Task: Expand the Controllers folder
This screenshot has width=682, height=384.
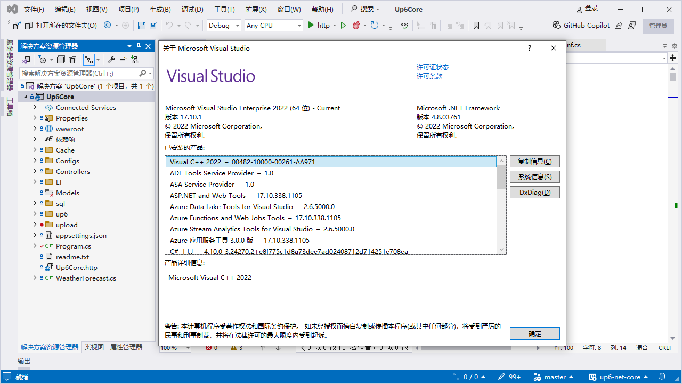Action: click(35, 171)
